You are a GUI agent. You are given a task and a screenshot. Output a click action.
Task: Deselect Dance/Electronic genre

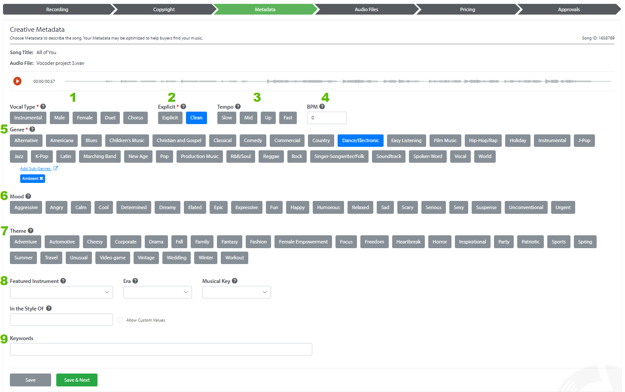360,140
